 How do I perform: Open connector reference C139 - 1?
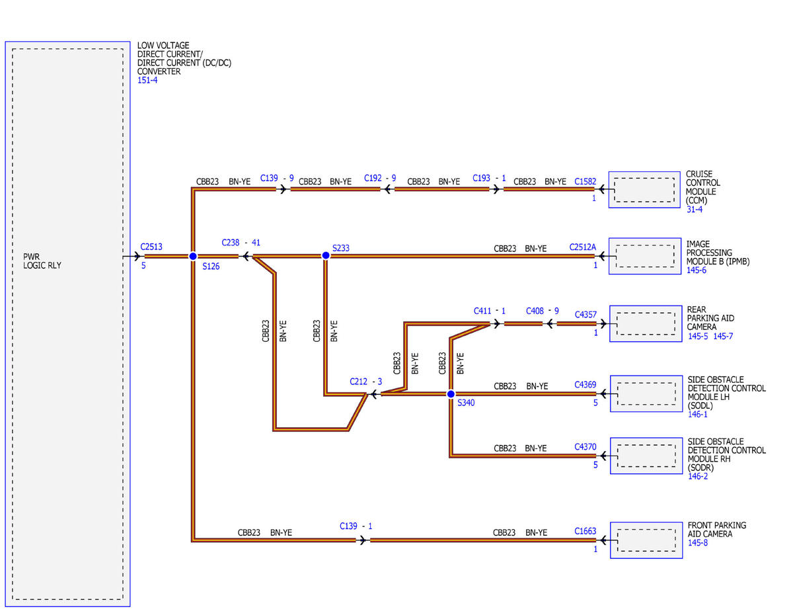(x=356, y=526)
